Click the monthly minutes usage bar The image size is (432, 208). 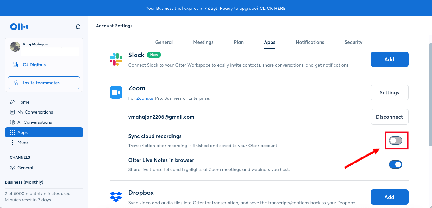coord(44,188)
